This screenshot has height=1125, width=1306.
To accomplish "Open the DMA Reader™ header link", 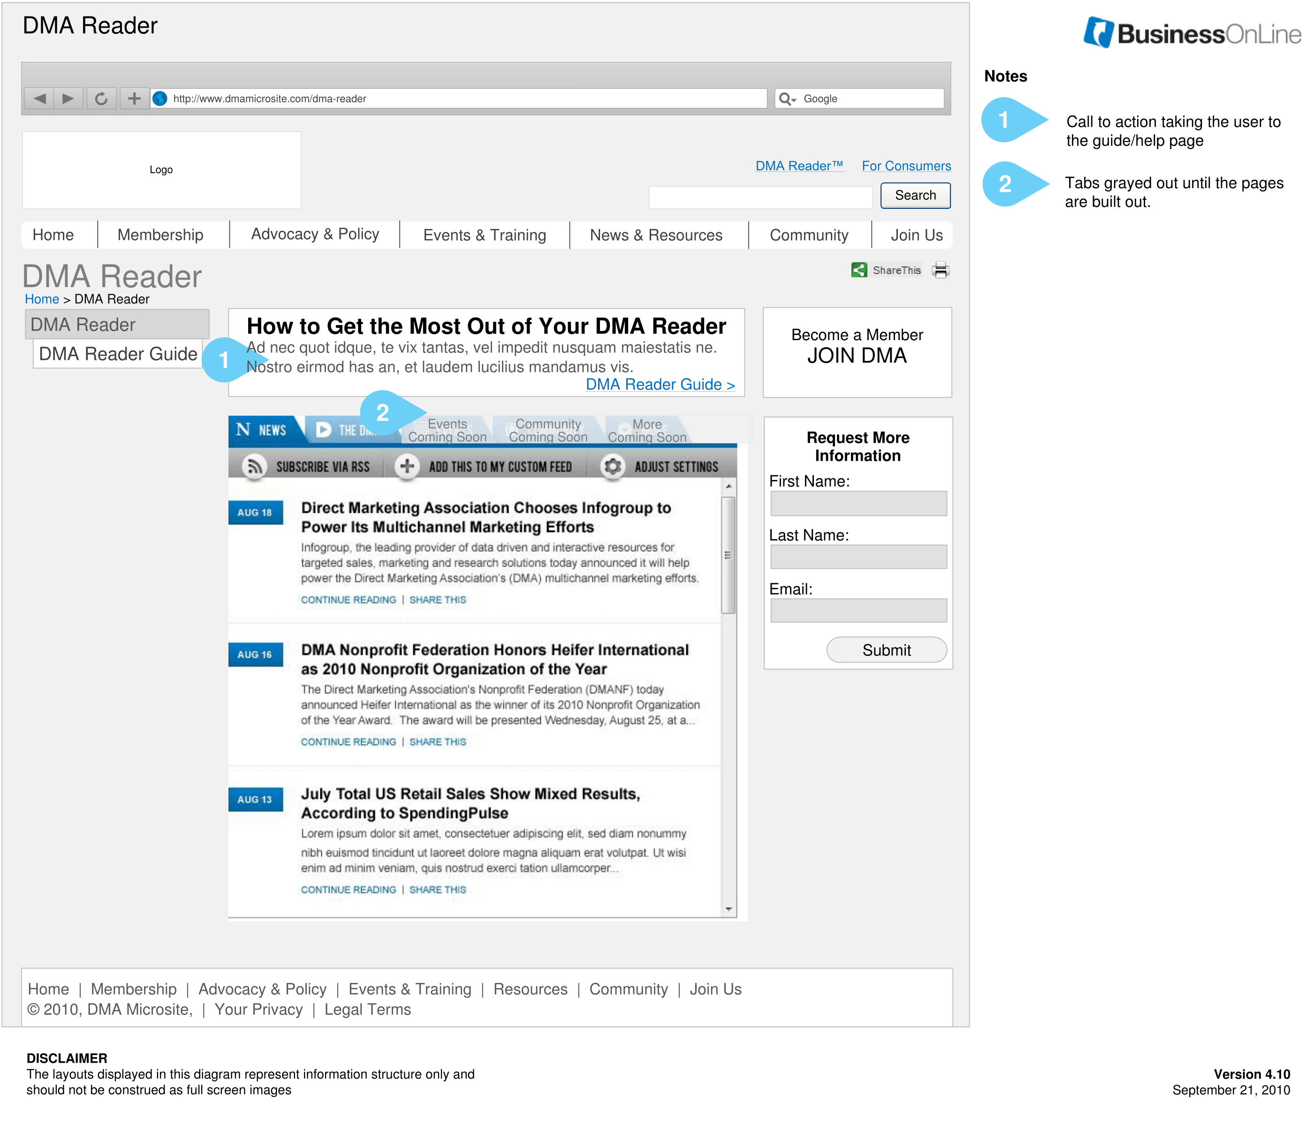I will pyautogui.click(x=799, y=166).
